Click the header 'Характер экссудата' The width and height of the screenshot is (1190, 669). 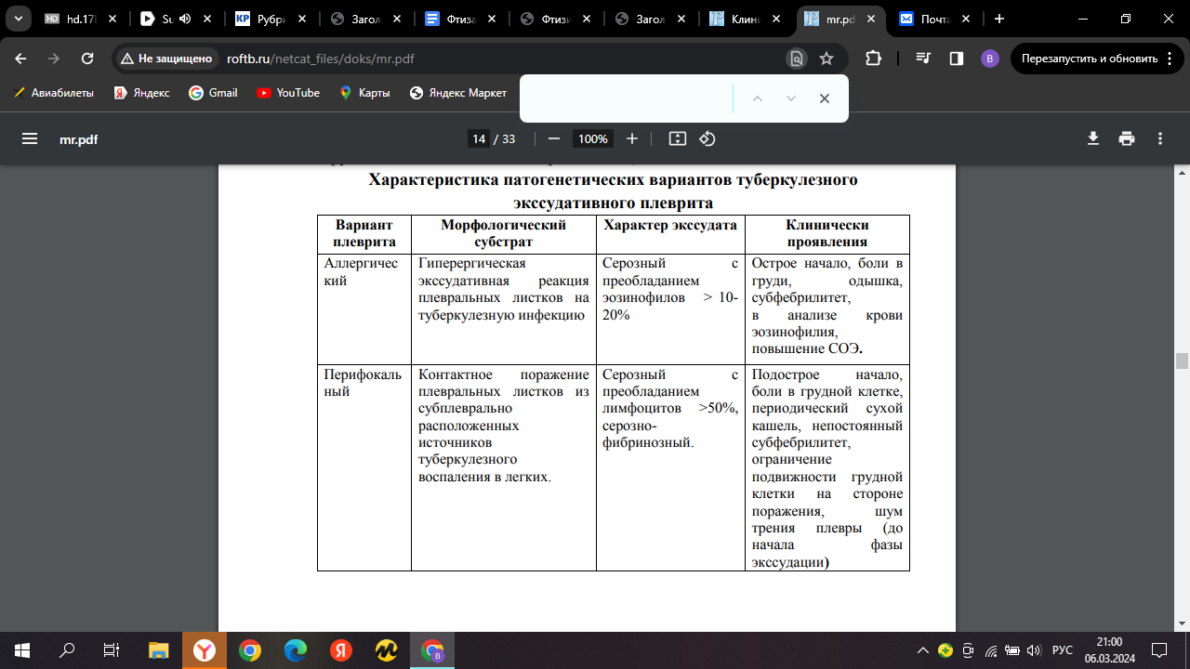click(670, 225)
